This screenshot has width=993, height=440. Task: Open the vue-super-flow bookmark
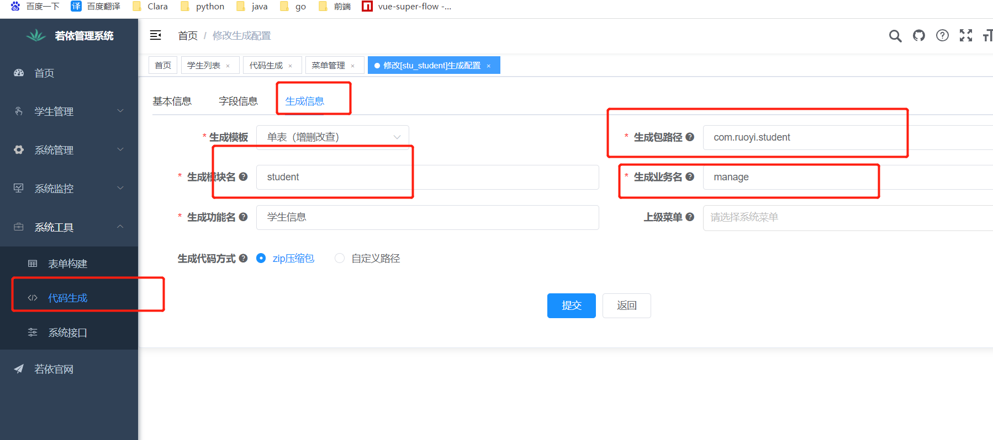click(x=406, y=7)
